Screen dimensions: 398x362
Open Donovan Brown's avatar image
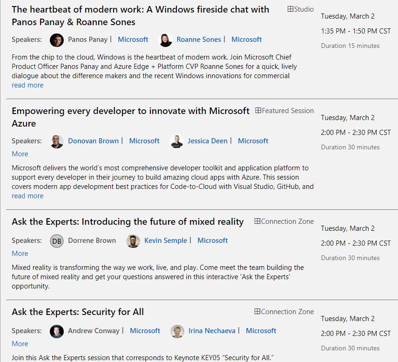click(x=57, y=141)
